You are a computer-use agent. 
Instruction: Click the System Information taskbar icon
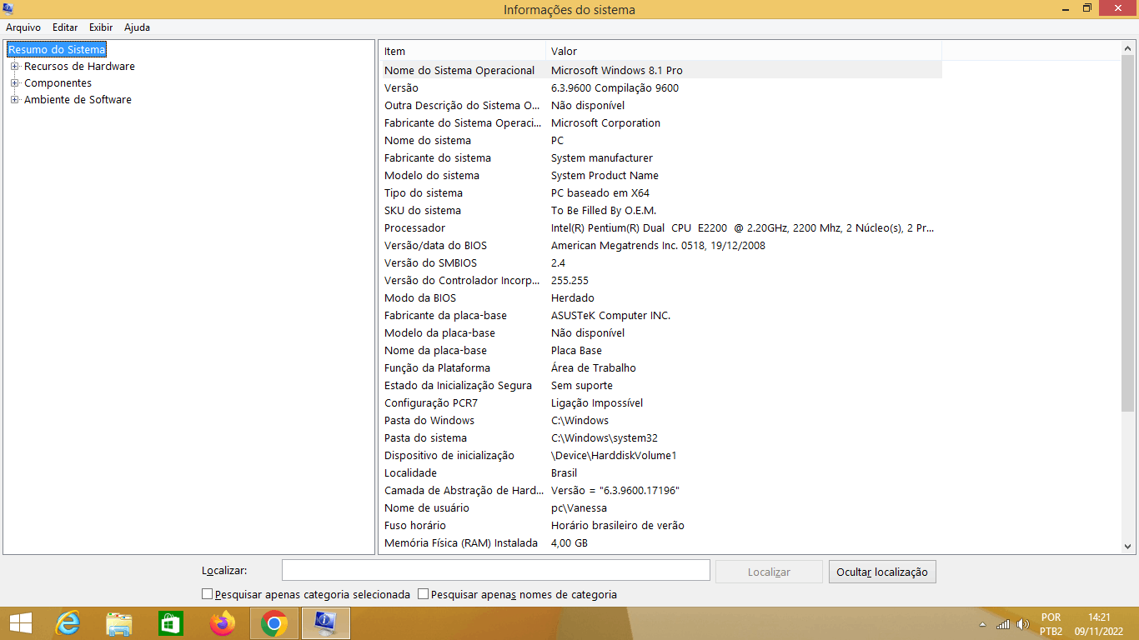coord(325,623)
